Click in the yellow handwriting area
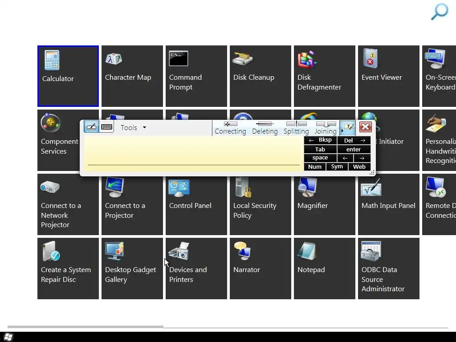The height and width of the screenshot is (342, 456). (x=193, y=154)
